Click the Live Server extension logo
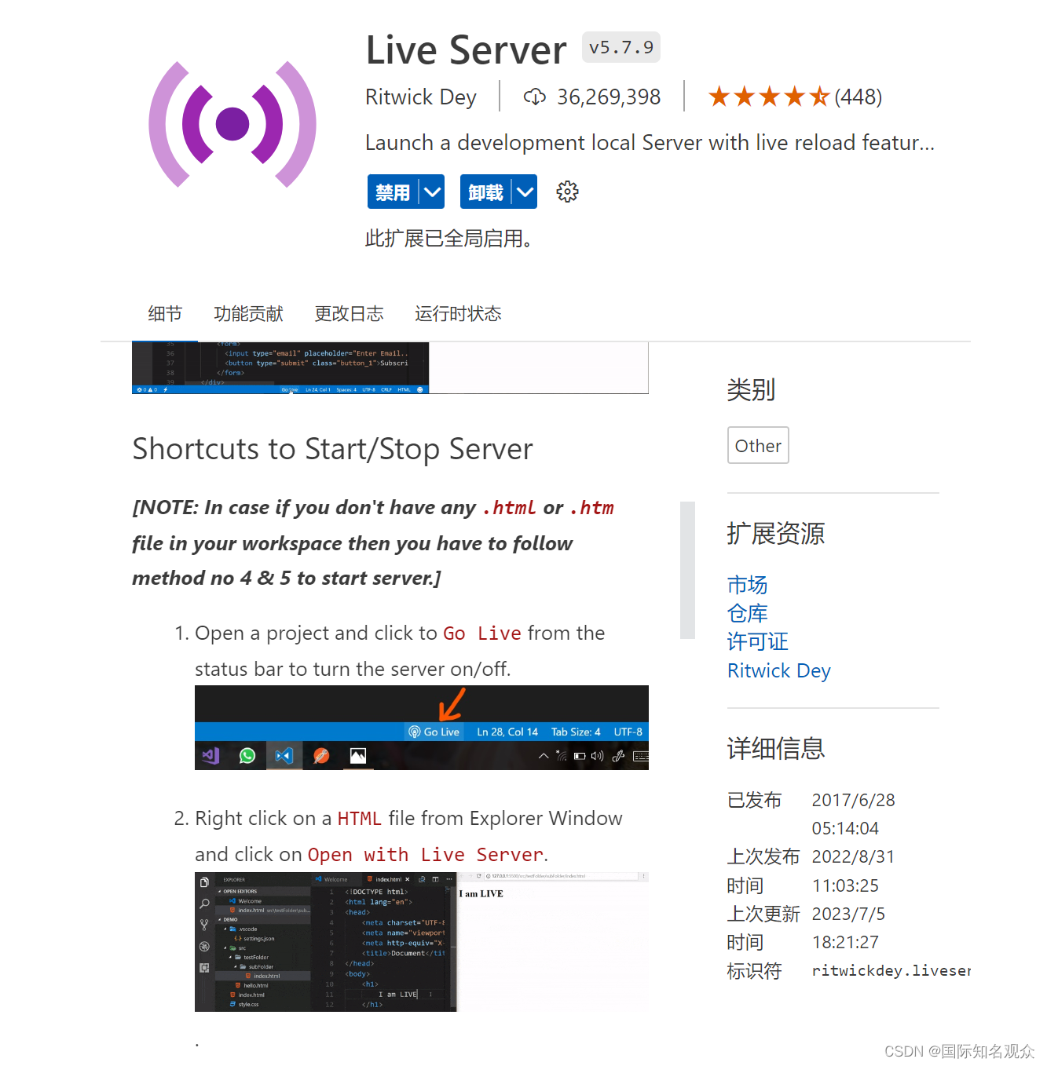The height and width of the screenshot is (1066, 1047). pos(232,124)
